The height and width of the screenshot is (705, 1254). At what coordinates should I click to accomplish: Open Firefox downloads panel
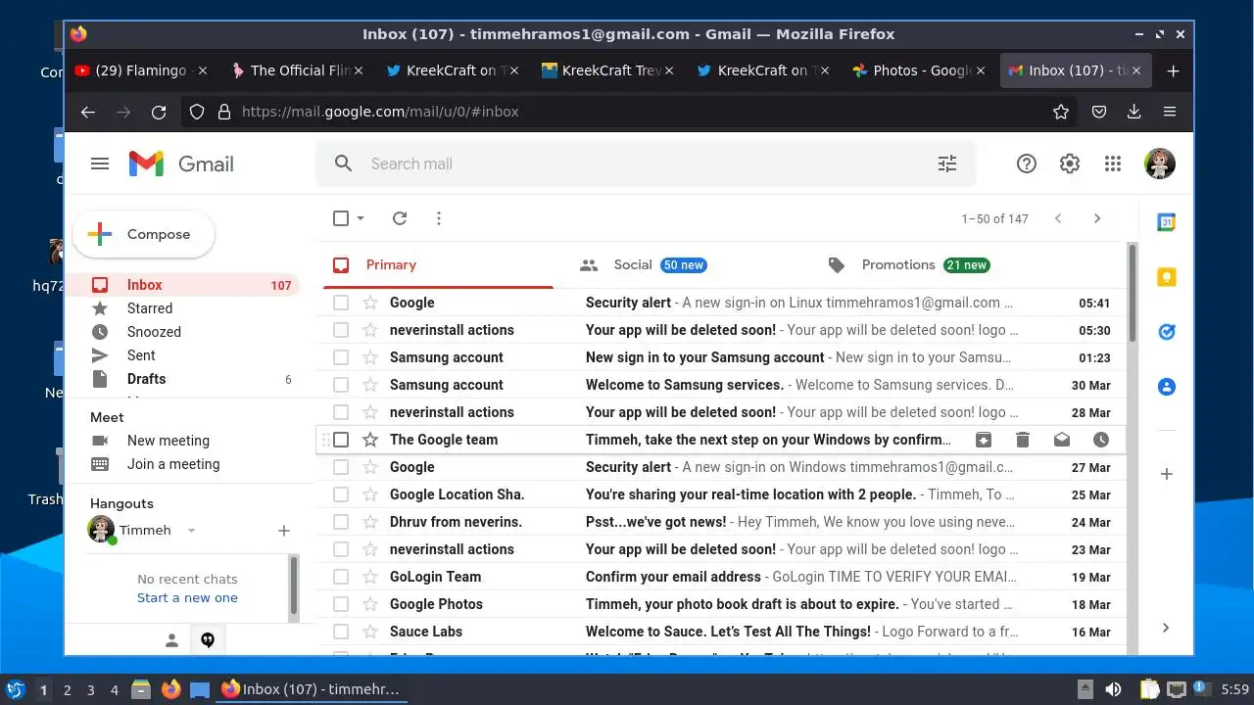(1133, 112)
